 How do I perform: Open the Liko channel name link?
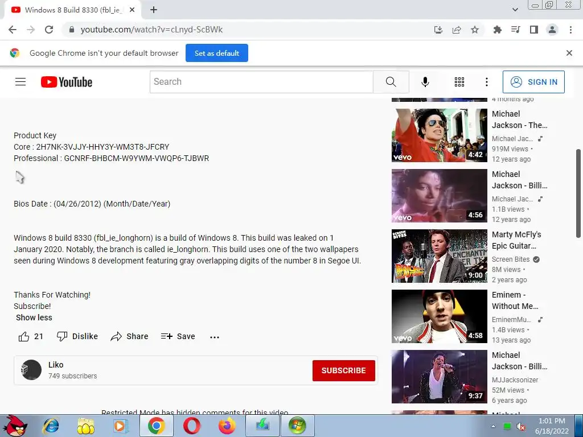(x=56, y=365)
